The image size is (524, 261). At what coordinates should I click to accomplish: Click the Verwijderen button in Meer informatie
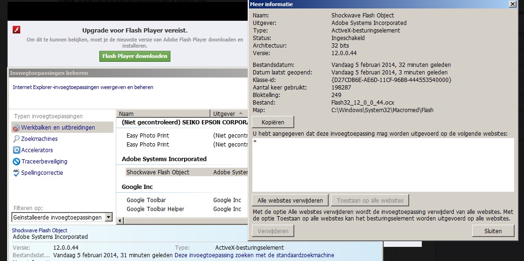point(273,231)
